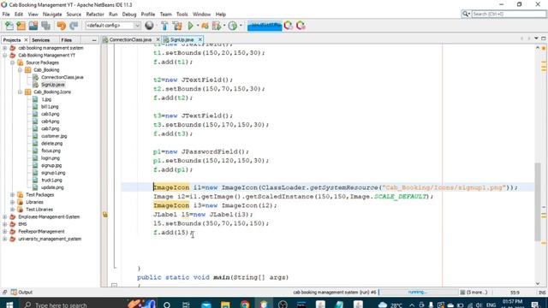Click the Debug Project icon
548x308 pixels.
(x=205, y=26)
